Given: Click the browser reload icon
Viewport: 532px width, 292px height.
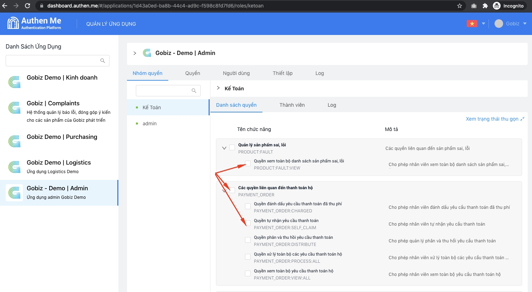Looking at the screenshot, I should click(x=27, y=6).
